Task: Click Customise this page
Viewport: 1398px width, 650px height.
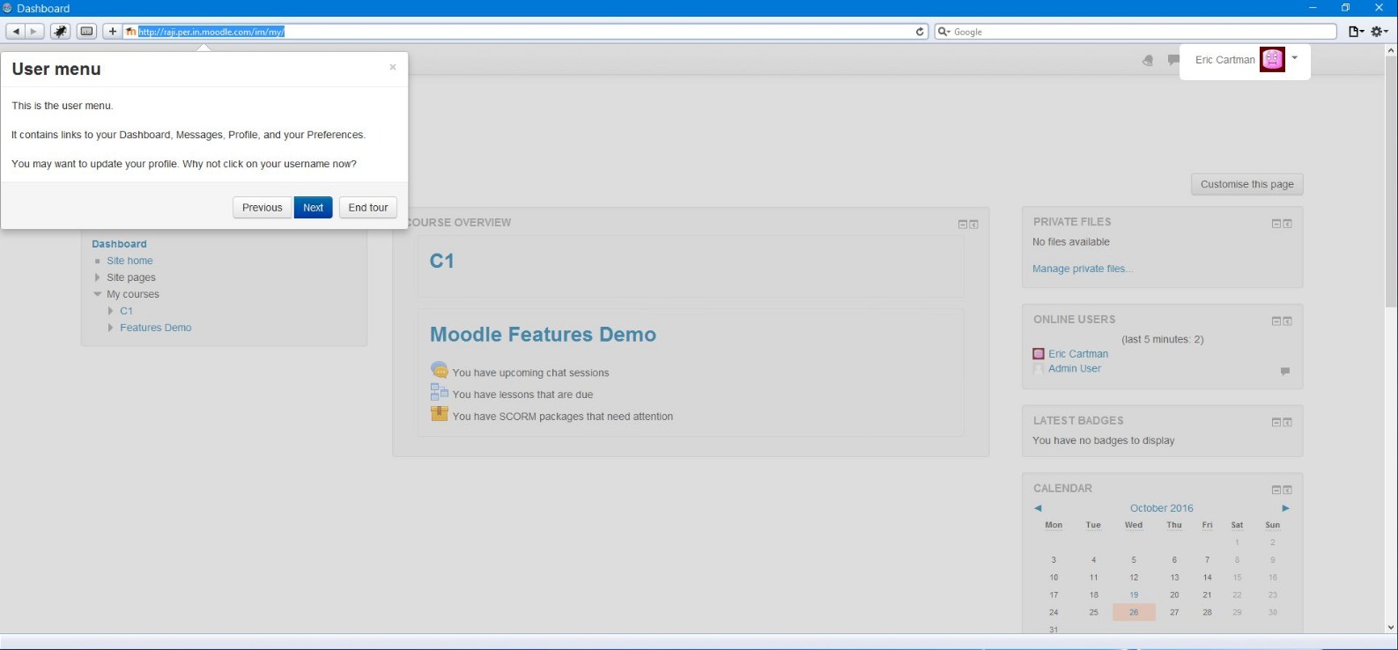Action: click(x=1246, y=184)
